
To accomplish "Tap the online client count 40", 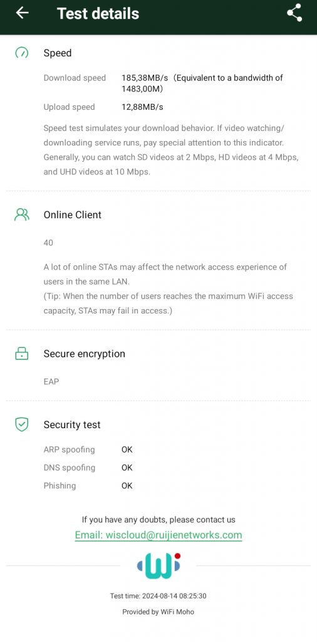I will 48,243.
